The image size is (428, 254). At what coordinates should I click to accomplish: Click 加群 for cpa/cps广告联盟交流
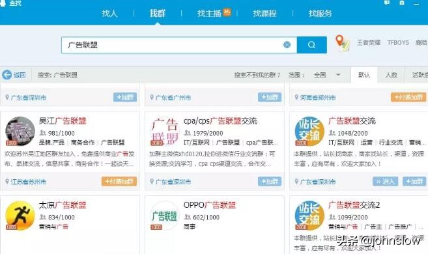coord(270,182)
